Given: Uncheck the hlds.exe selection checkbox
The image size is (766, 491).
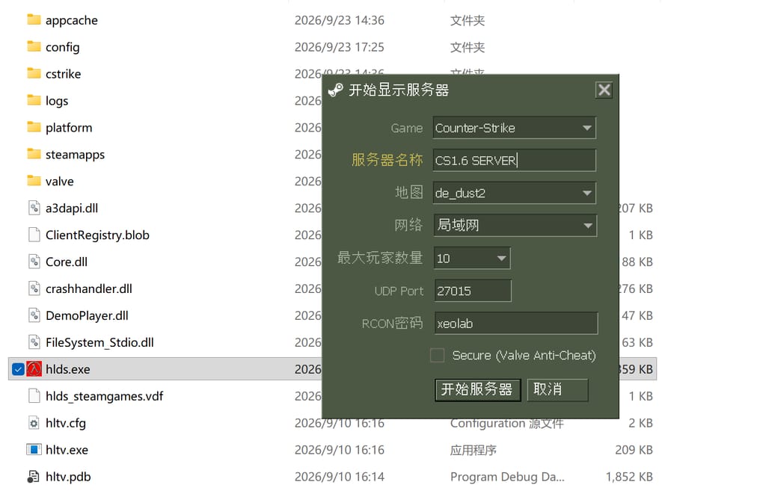Looking at the screenshot, I should pos(18,369).
